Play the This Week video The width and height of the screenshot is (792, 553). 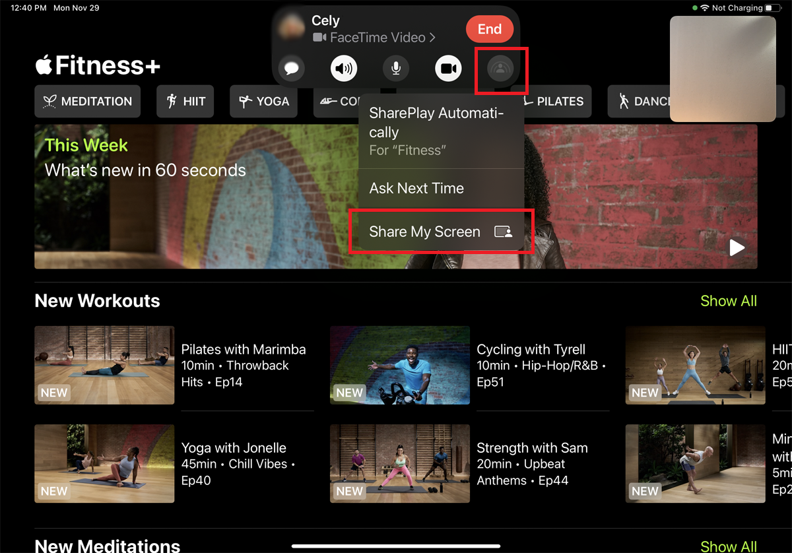coord(737,247)
